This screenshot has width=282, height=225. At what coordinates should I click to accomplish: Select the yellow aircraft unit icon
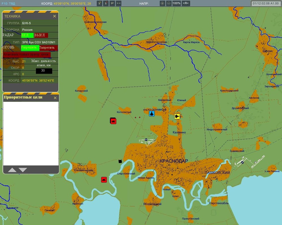click(x=177, y=116)
